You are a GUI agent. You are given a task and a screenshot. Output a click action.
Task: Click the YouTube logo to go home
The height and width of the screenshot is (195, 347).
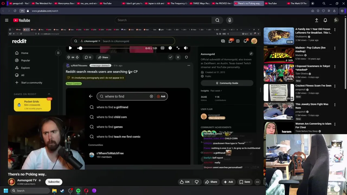point(22,20)
